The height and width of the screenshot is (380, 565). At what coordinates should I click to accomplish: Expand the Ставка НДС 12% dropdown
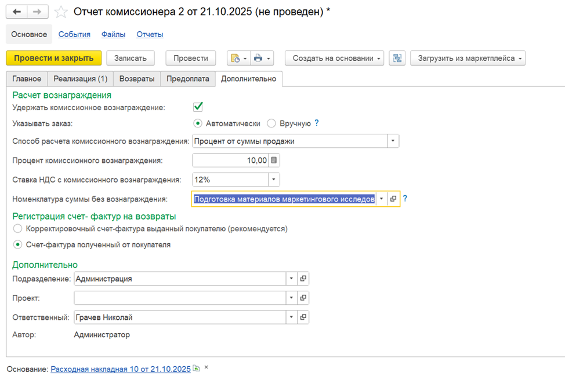pyautogui.click(x=273, y=180)
